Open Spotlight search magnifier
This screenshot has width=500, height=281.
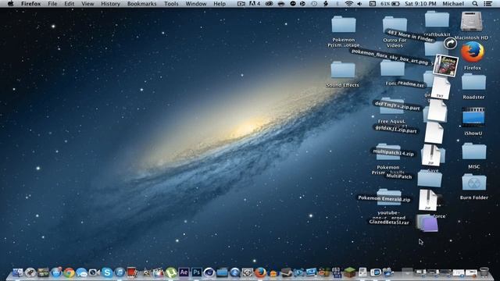(475, 4)
